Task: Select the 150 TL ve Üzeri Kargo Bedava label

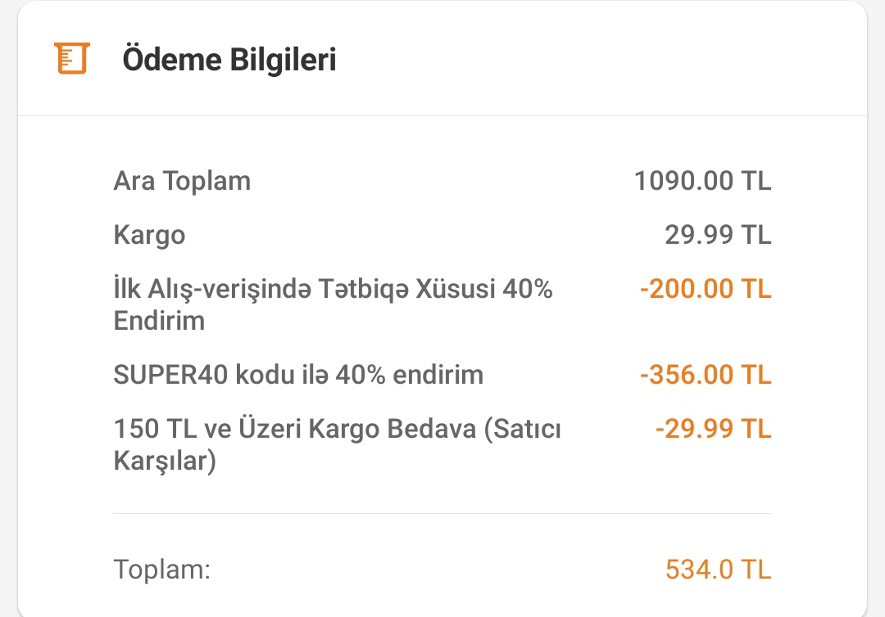Action: pos(337,429)
